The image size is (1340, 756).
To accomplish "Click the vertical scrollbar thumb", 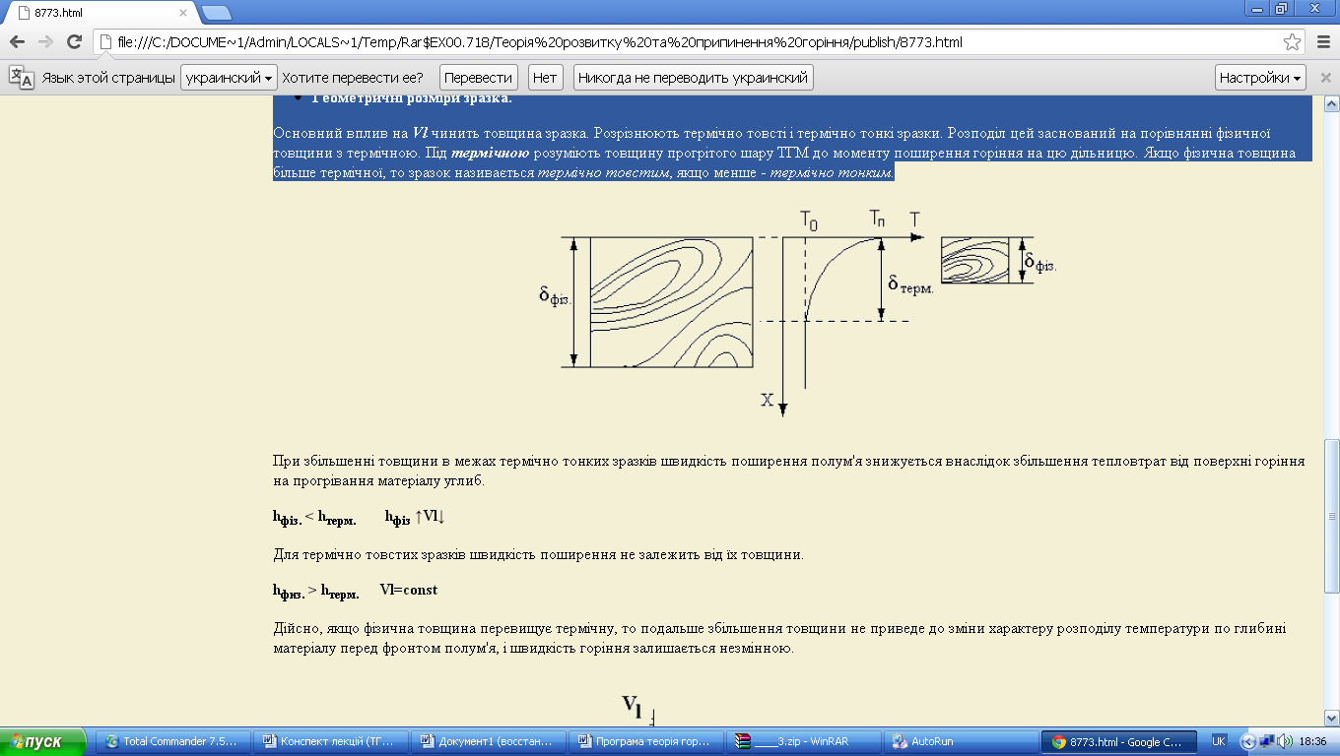I will pos(1331,516).
